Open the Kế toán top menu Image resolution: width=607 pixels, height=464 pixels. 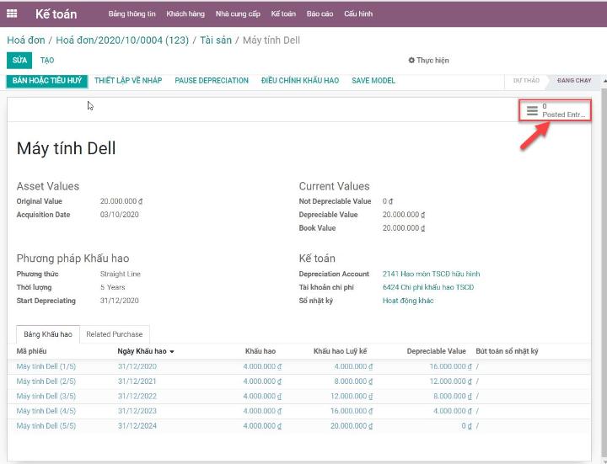282,14
